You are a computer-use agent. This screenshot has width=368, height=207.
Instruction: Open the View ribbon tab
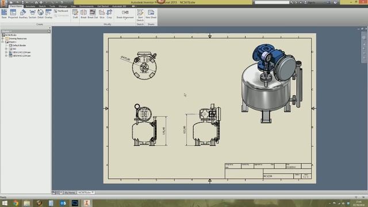[x=73, y=6]
